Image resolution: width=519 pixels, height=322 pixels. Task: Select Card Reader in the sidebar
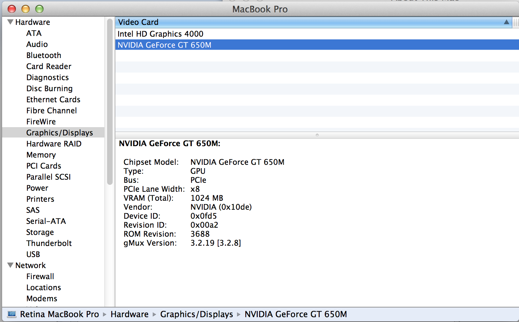click(49, 66)
